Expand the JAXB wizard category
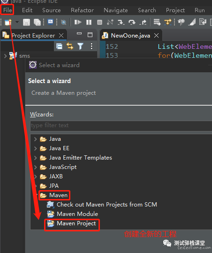212x253 pixels. point(36,176)
